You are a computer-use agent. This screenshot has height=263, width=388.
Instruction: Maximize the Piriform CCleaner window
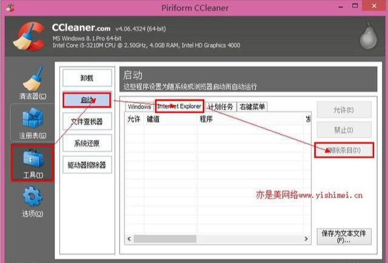coord(355,6)
